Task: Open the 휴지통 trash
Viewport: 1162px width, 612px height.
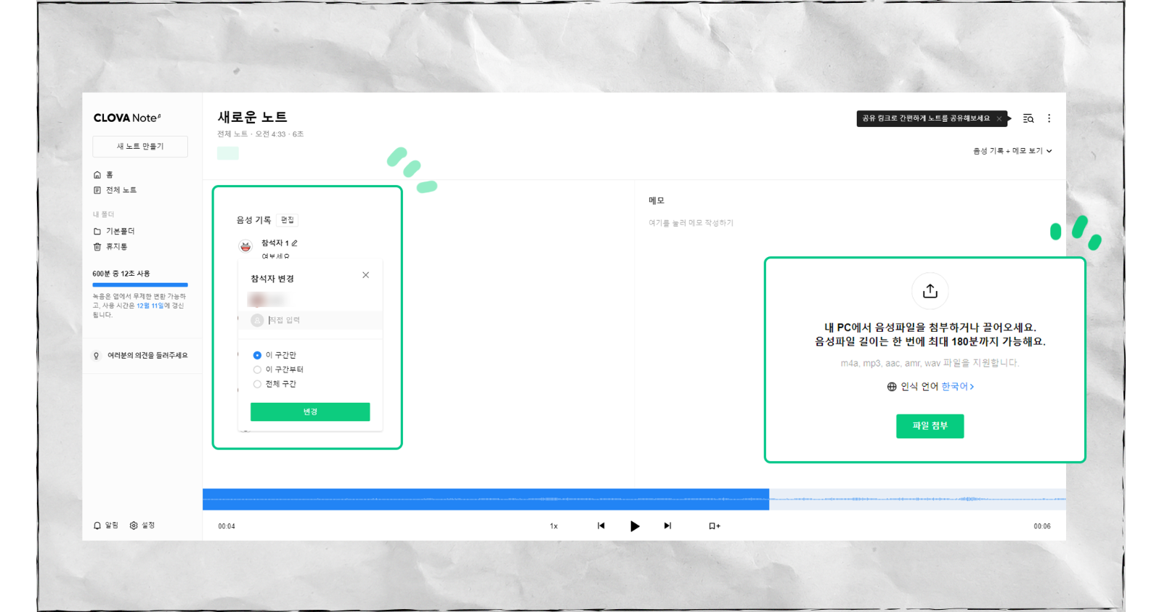Action: point(110,247)
